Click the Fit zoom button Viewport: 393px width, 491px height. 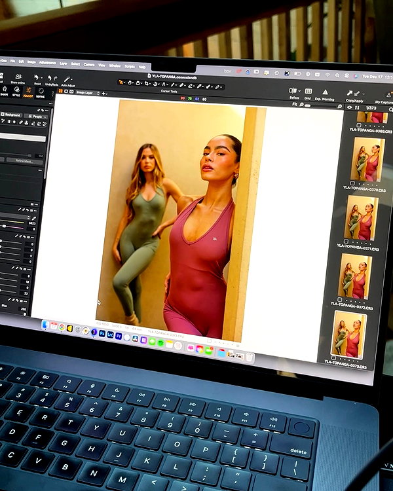[294, 104]
